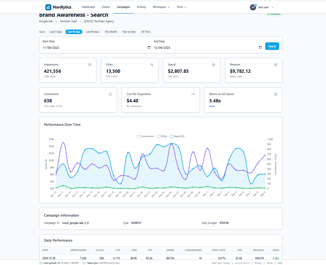
Task: Click the dollar icon on the Revenue card
Action: click(x=276, y=65)
